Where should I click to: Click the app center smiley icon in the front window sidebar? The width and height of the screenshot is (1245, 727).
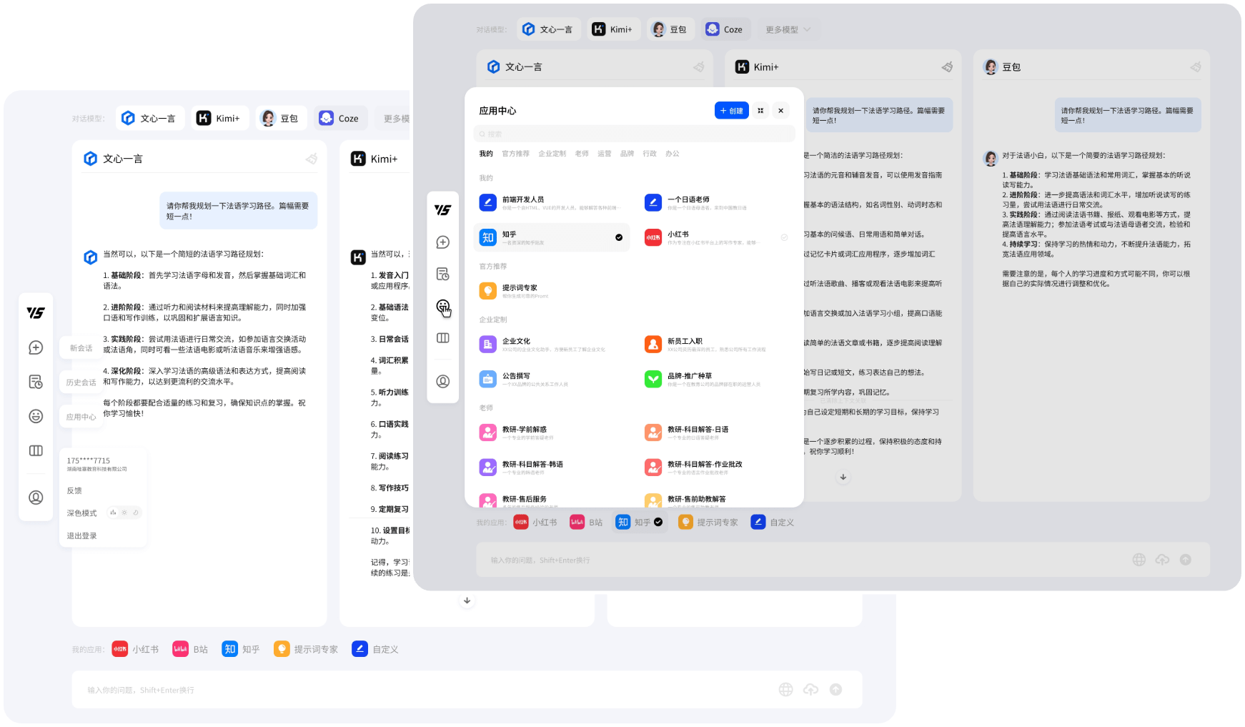coord(443,307)
